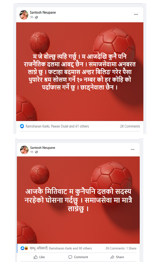This screenshot has height=262, width=156.
Task: View people who reacted: Ramsharan Karki, Pawan Dulal and 61 others
Action: coord(57,126)
